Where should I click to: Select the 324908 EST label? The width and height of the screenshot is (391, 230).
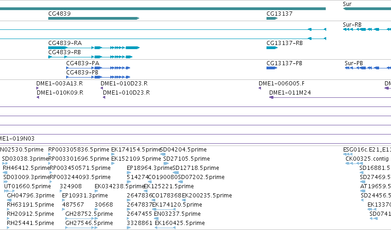click(71, 186)
